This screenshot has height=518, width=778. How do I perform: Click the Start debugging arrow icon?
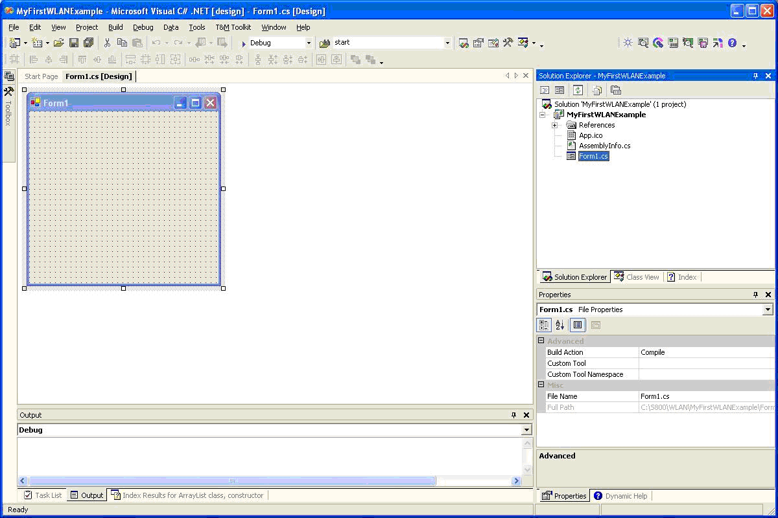[x=244, y=43]
